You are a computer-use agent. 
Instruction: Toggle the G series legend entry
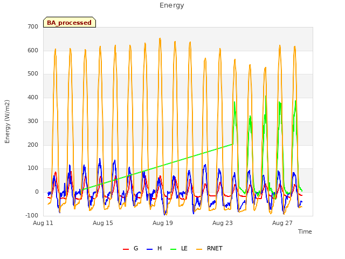pos(130,248)
